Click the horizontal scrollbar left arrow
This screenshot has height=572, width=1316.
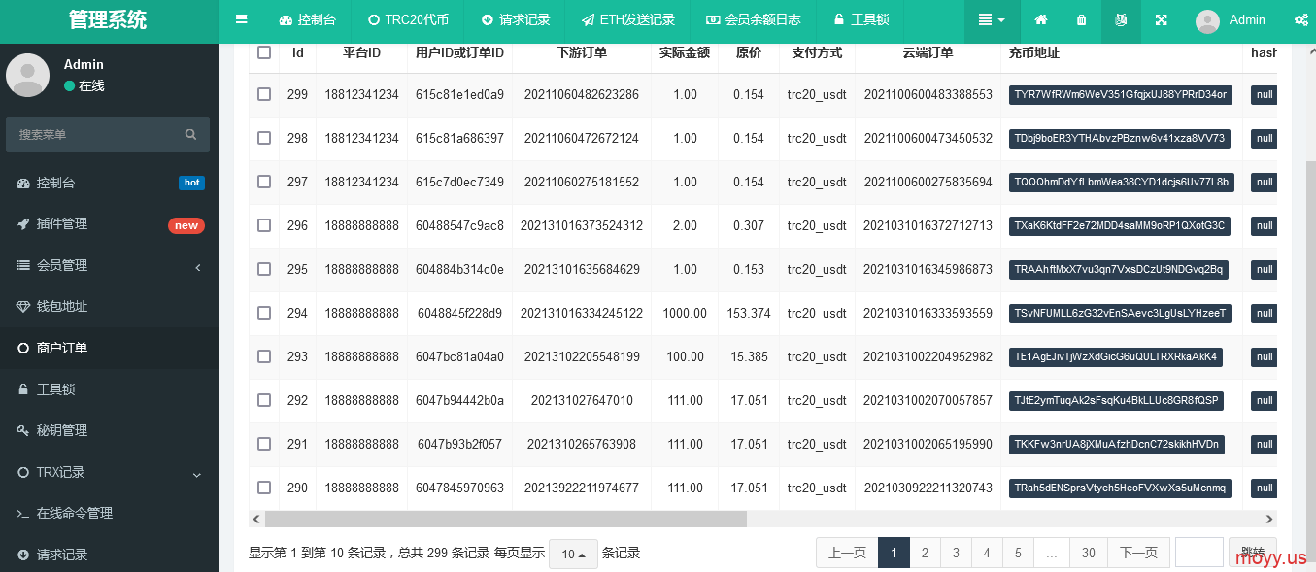[x=256, y=520]
